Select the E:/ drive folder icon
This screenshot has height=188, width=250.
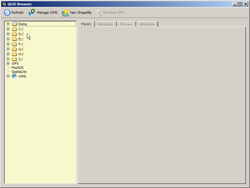click(14, 39)
